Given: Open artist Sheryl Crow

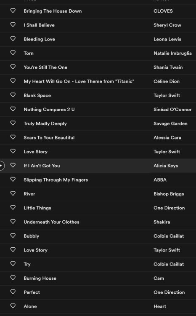Looking at the screenshot, I should 167,25.
